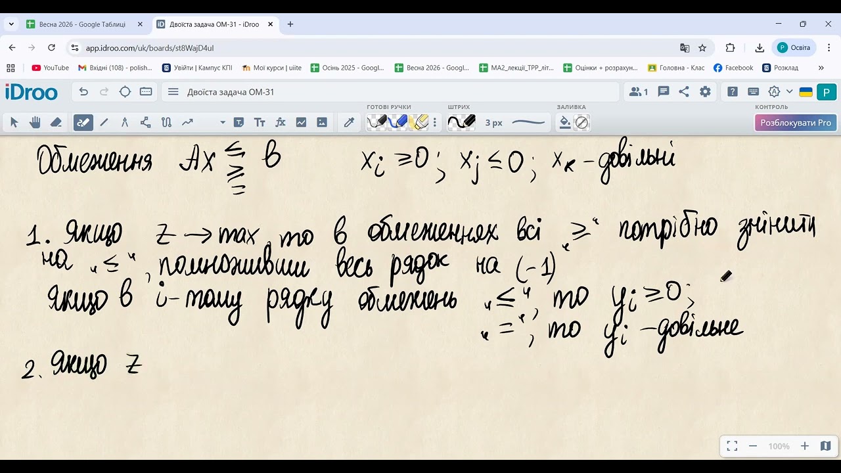Open YouTube bookmark
This screenshot has height=473, width=841.
(x=51, y=68)
